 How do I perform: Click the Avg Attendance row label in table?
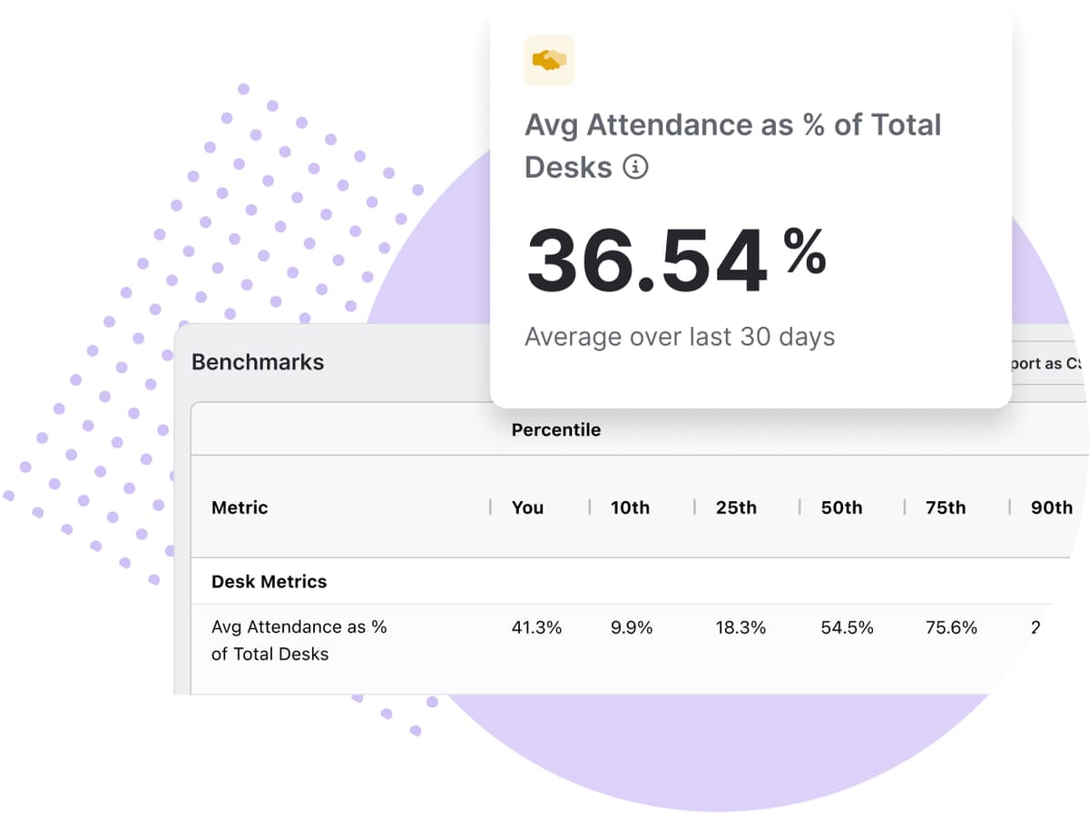click(x=299, y=640)
